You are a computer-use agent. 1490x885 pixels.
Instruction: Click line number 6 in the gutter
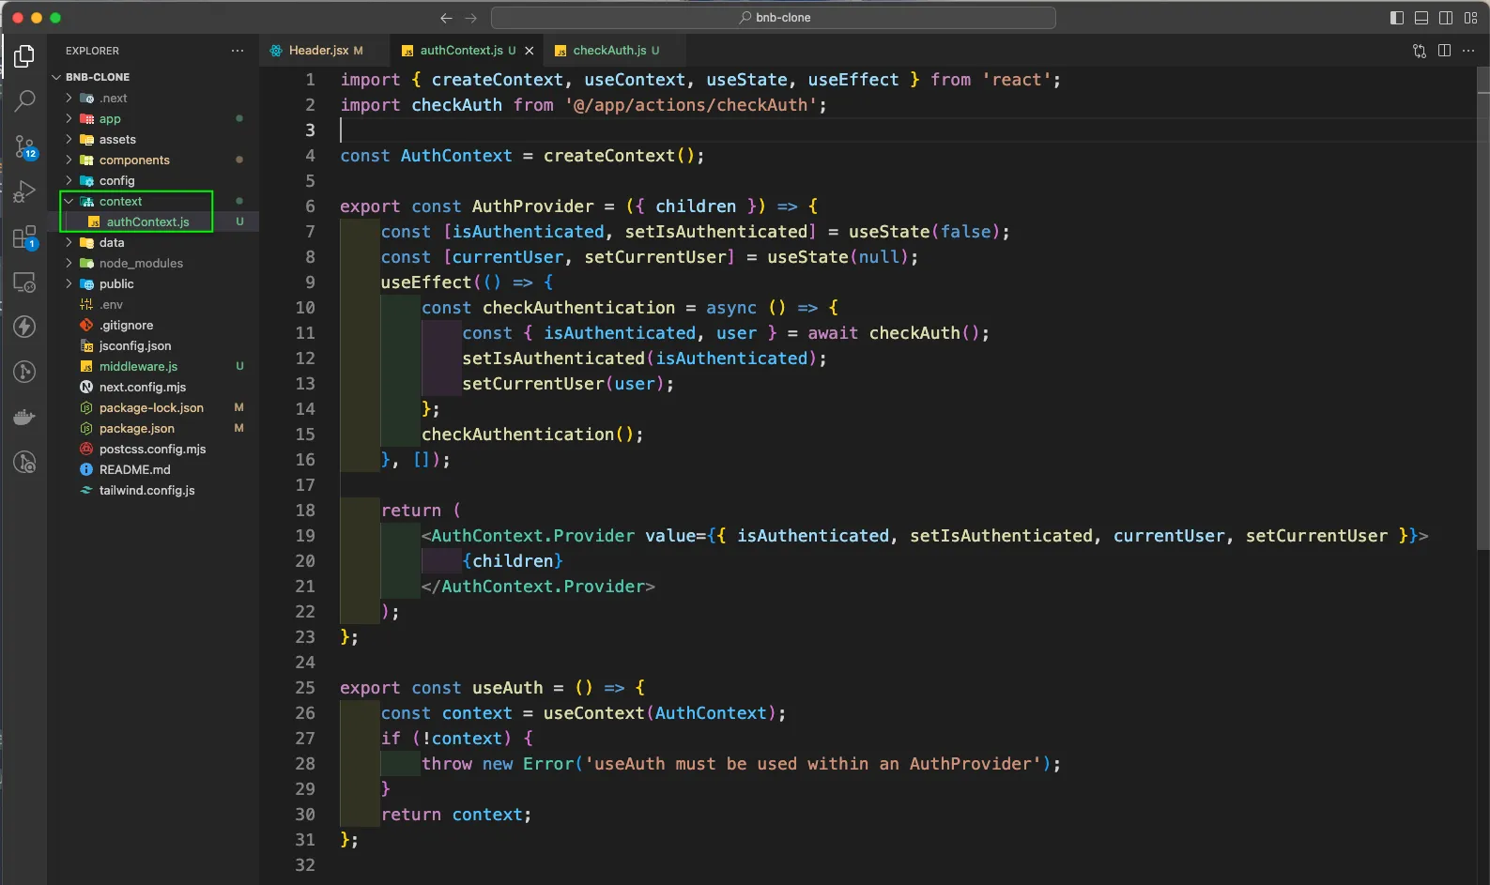point(310,206)
